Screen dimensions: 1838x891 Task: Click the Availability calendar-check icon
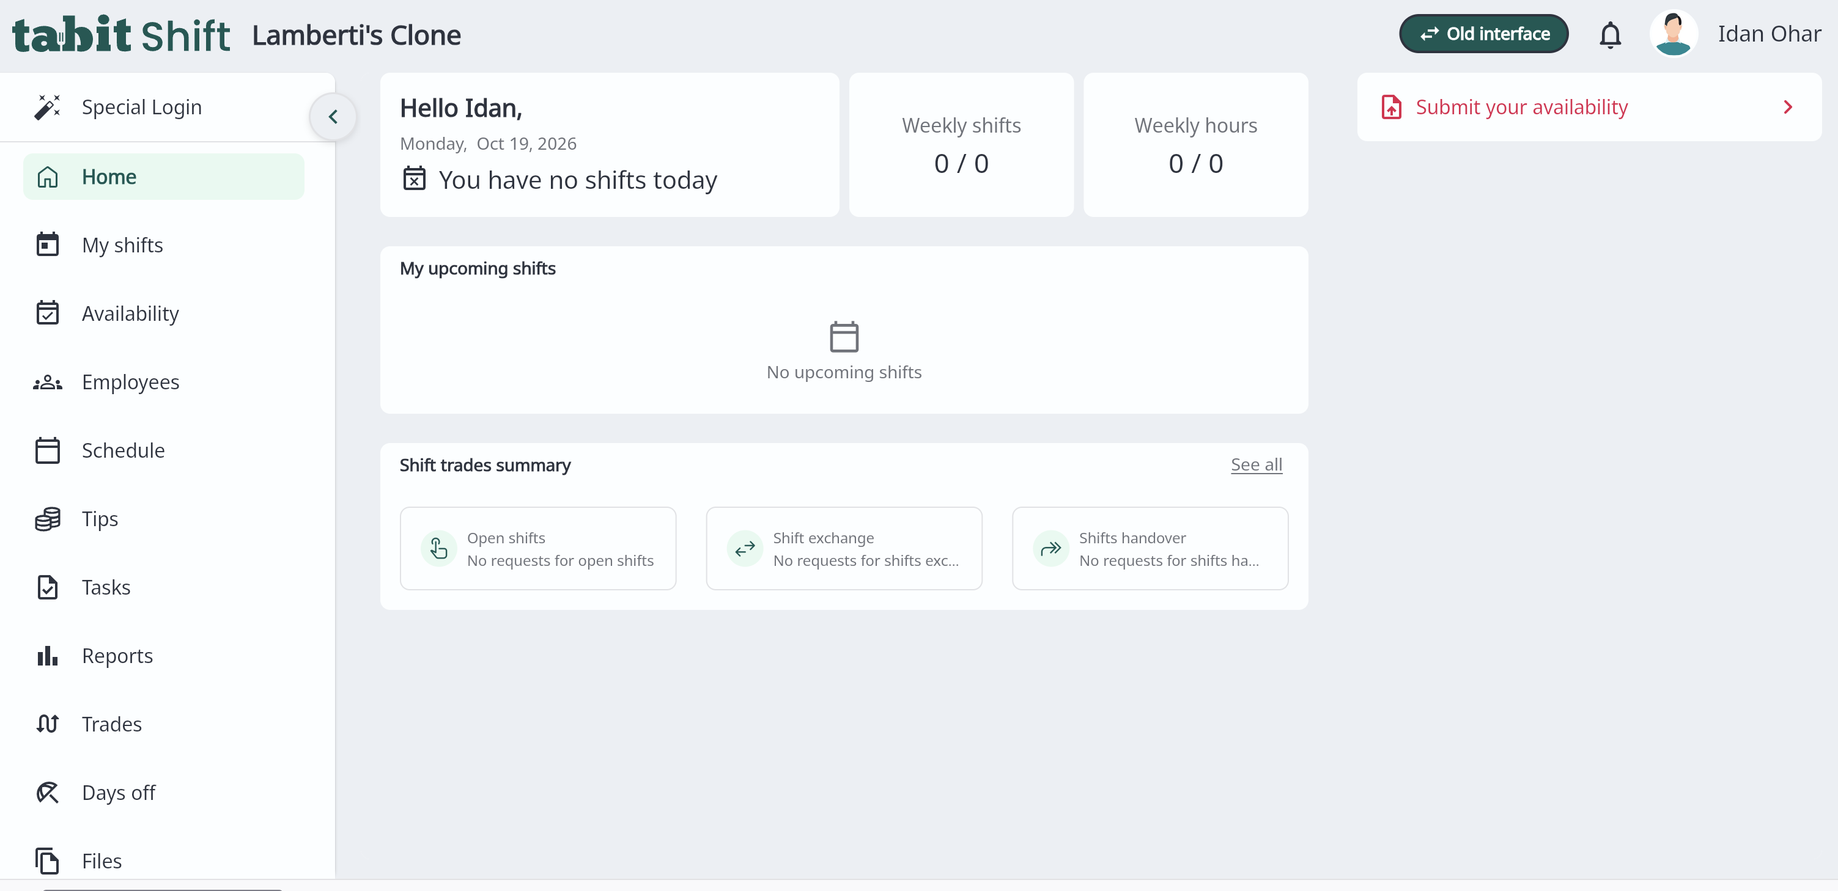coord(47,313)
